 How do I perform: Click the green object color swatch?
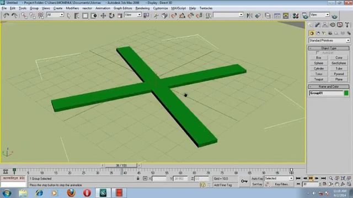pos(346,93)
